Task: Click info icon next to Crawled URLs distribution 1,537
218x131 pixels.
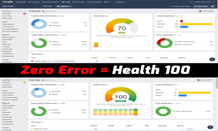Action: (58, 85)
